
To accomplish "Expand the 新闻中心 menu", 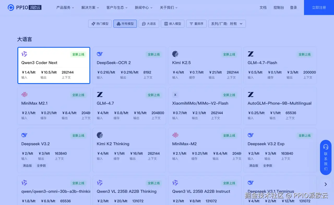I will point(144,8).
